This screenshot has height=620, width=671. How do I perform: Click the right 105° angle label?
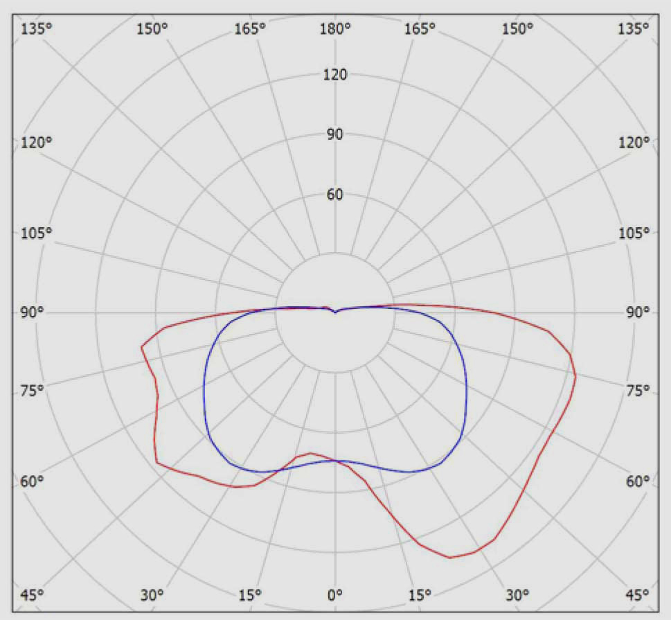point(635,232)
